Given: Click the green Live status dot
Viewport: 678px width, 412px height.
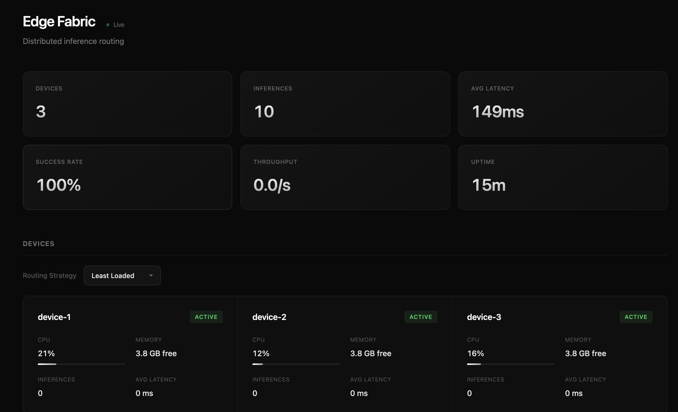Looking at the screenshot, I should tap(108, 25).
